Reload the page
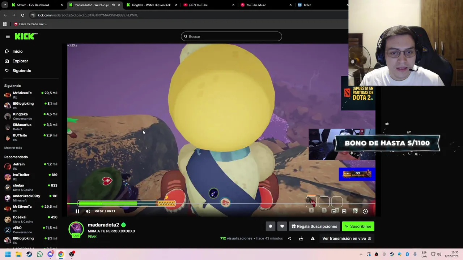The width and height of the screenshot is (463, 260). coord(22,15)
